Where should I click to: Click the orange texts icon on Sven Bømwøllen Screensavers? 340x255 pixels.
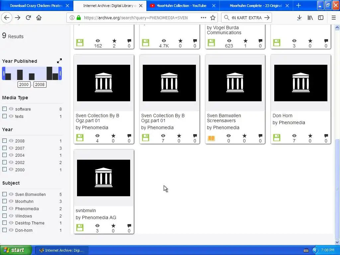(211, 138)
